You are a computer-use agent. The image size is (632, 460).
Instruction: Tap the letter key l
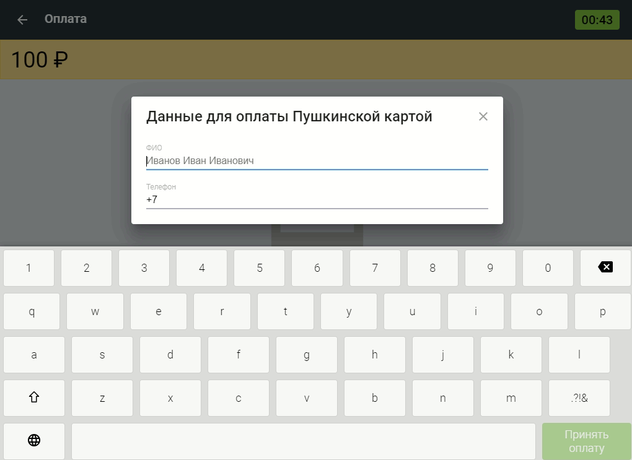(579, 355)
